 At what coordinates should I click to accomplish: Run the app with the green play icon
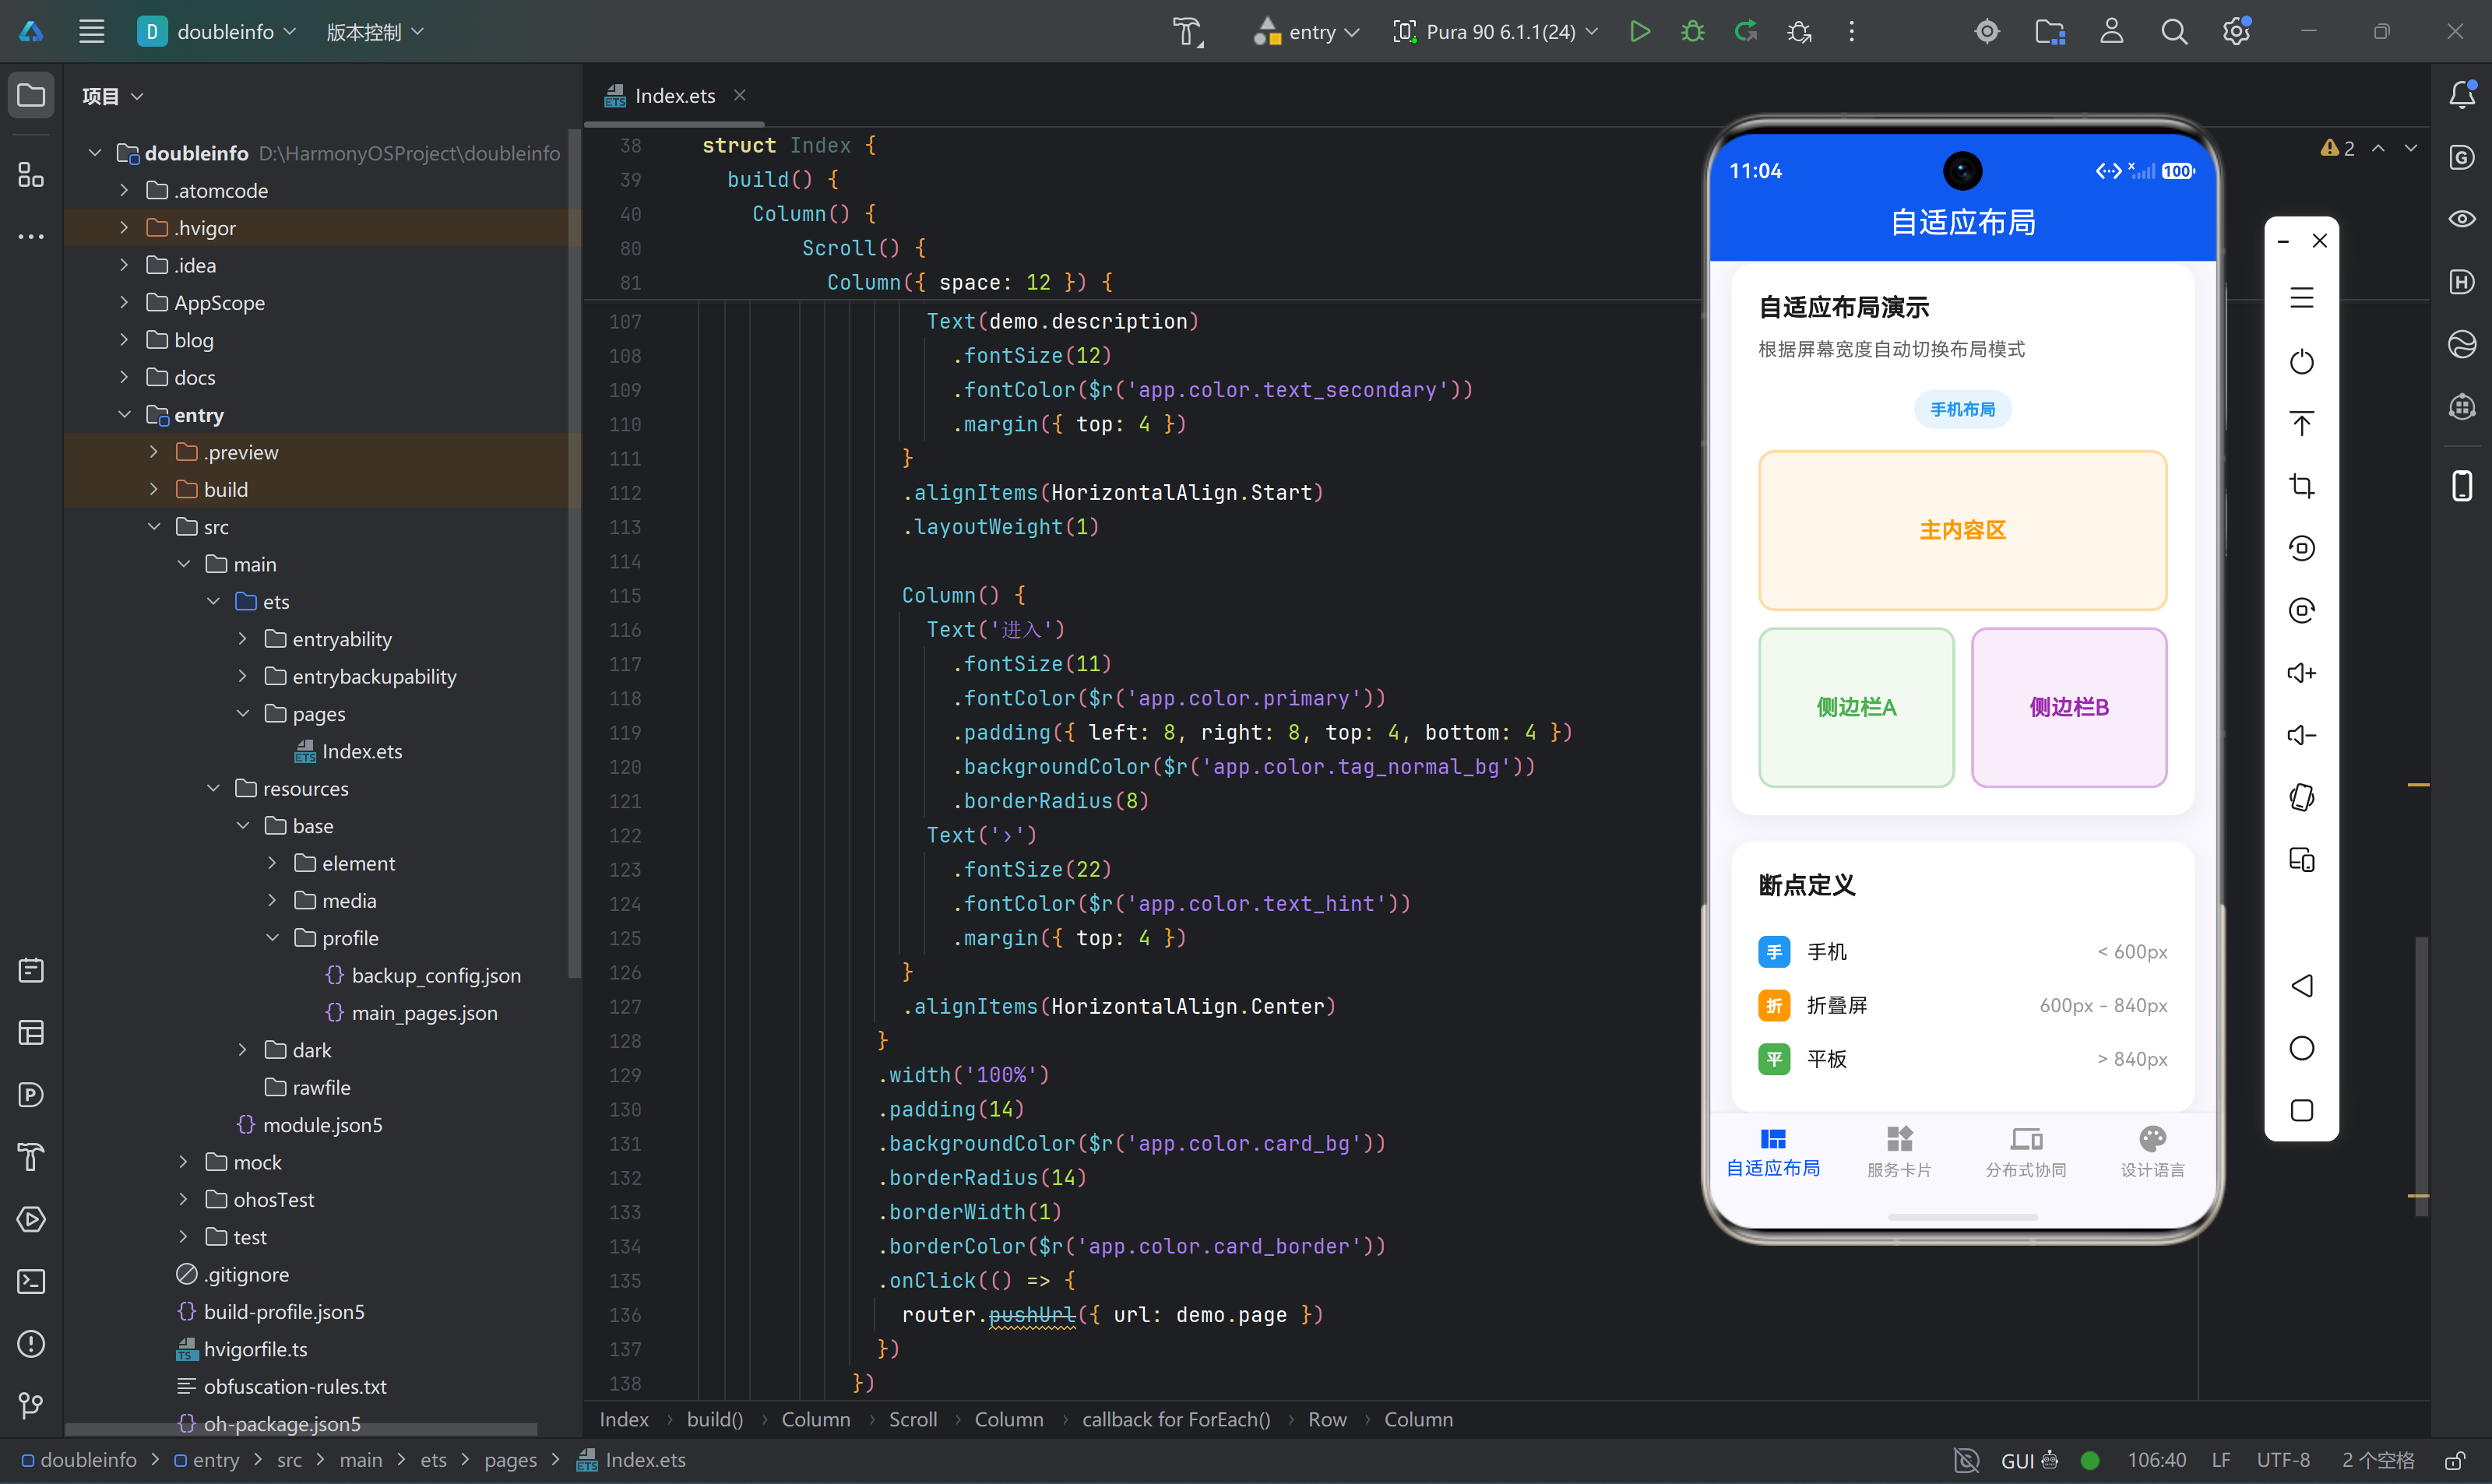click(x=1640, y=31)
